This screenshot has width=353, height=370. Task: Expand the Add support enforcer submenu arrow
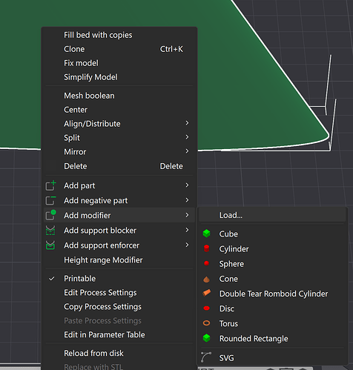pyautogui.click(x=187, y=245)
